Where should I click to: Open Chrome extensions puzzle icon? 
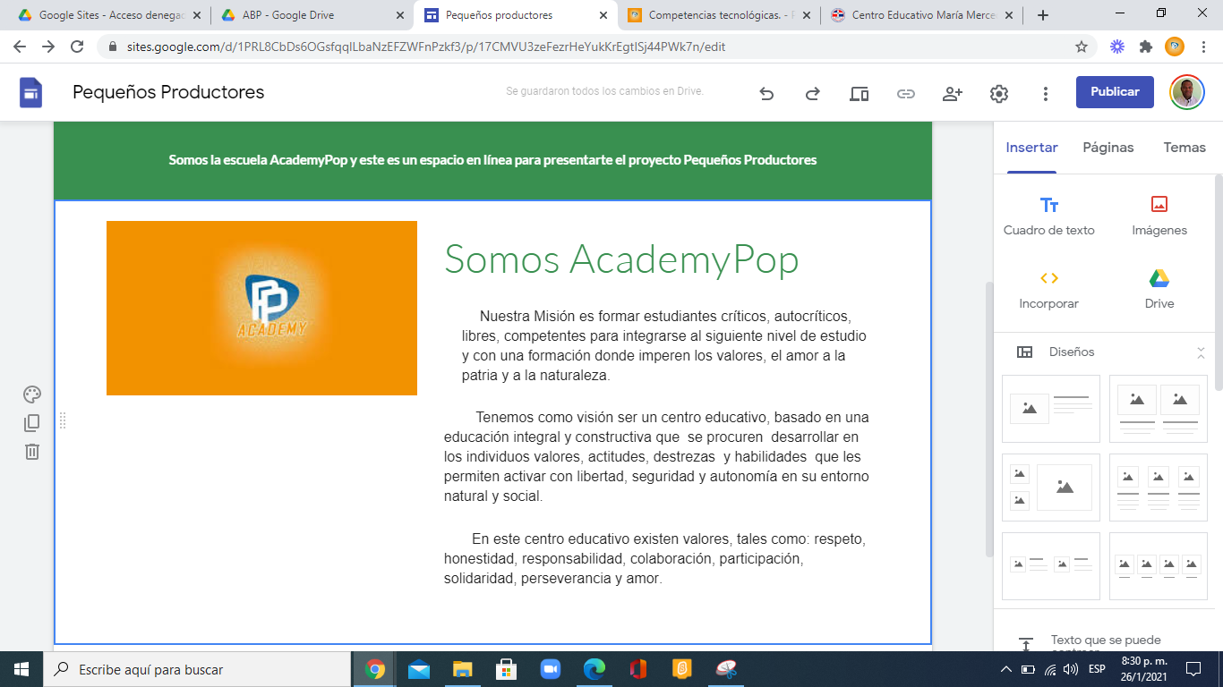pyautogui.click(x=1146, y=47)
